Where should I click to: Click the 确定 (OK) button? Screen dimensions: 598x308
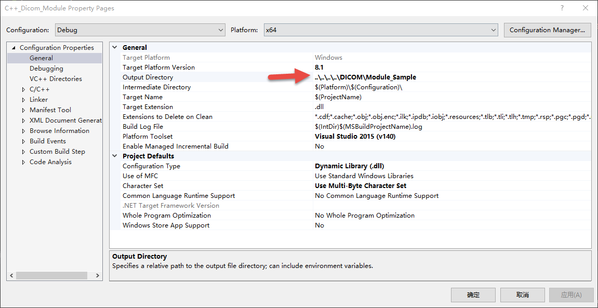click(x=472, y=294)
